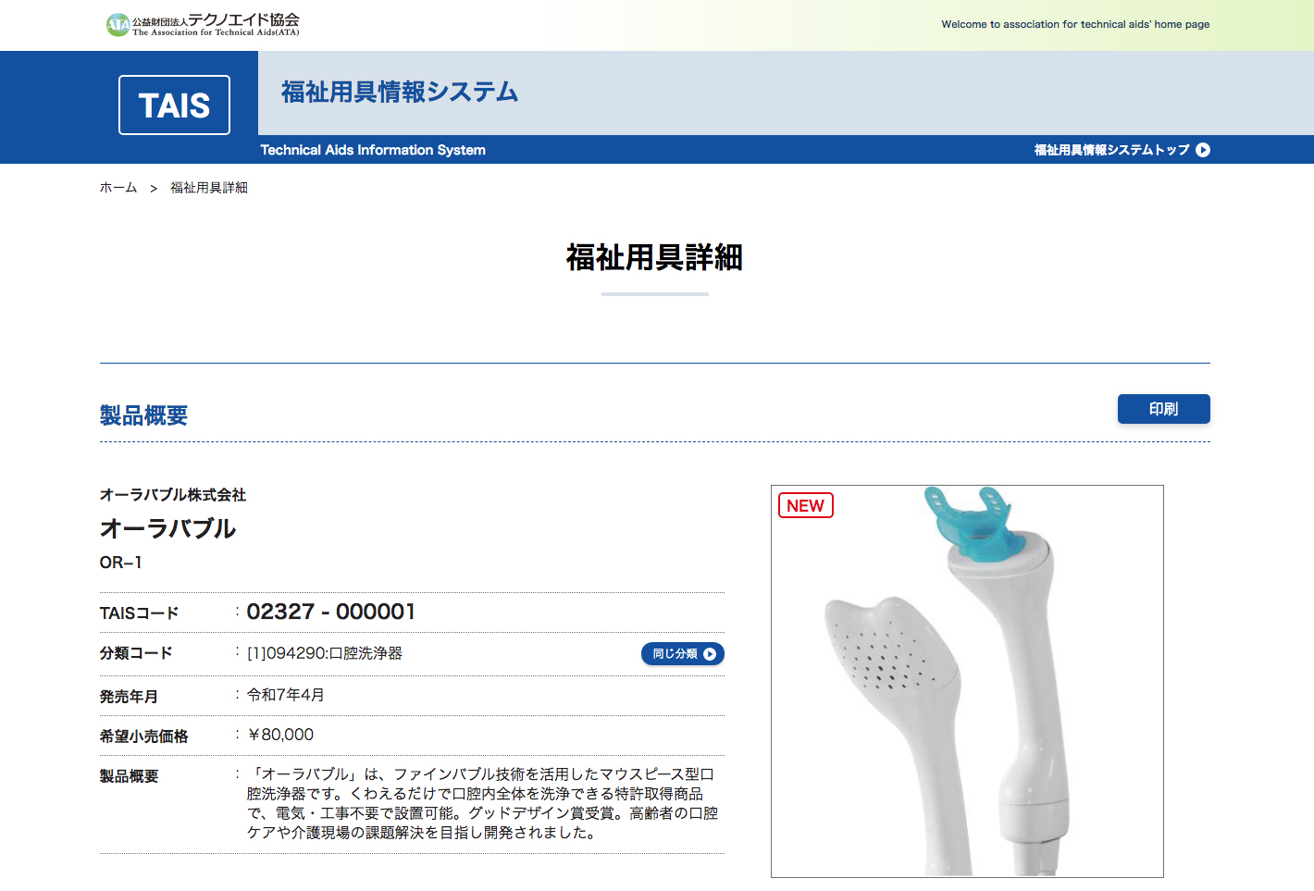Image resolution: width=1314 pixels, height=891 pixels.
Task: Click the Technical Aids Information System subtitle
Action: click(x=373, y=150)
